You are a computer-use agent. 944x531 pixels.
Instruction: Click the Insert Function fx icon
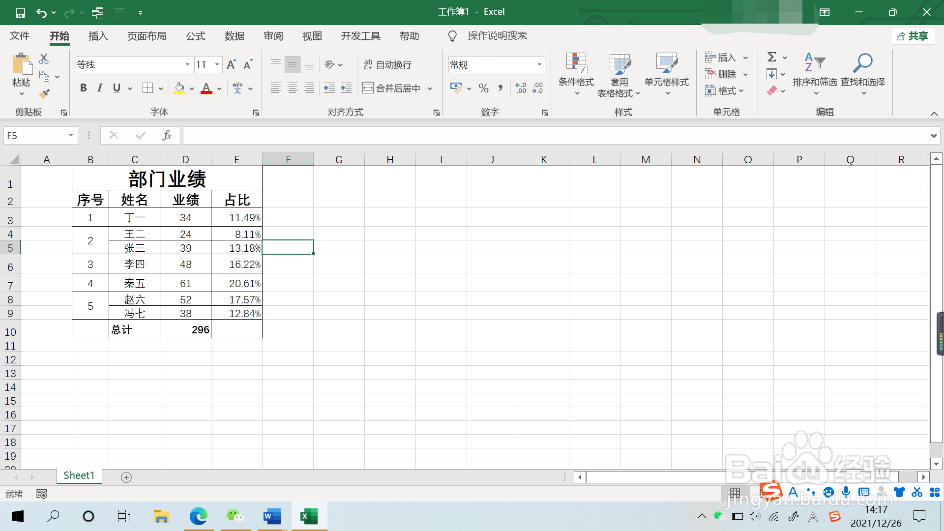[x=167, y=135]
